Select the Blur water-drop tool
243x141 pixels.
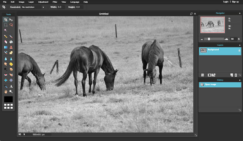pos(6,59)
